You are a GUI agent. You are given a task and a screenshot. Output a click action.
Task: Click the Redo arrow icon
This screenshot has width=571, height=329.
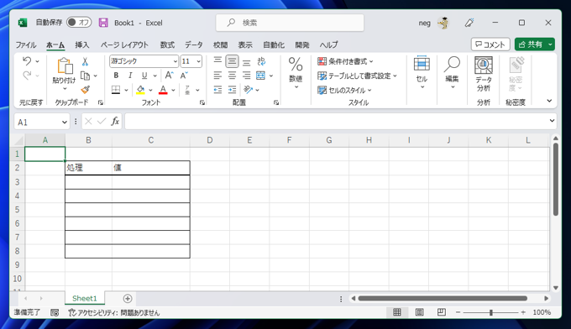27,76
